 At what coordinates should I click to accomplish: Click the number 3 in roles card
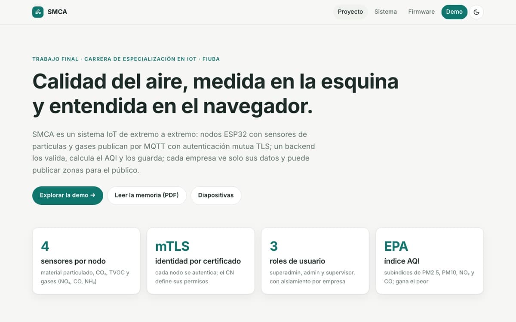pyautogui.click(x=273, y=246)
